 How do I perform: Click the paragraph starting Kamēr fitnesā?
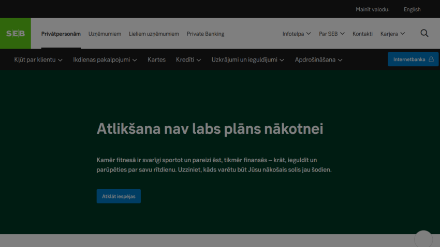point(214,165)
